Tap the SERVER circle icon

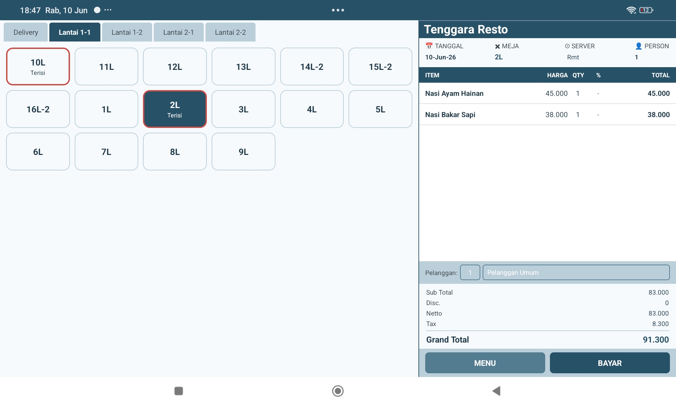(x=567, y=46)
